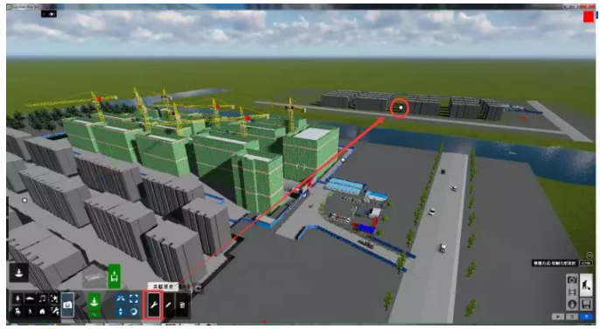
Task: Open the landscape tab above the object categories
Action: [18, 273]
